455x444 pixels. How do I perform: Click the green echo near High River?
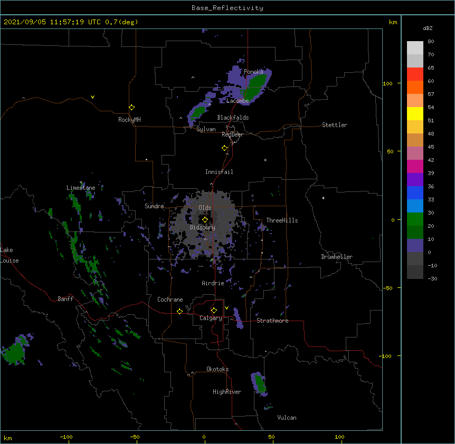point(260,384)
